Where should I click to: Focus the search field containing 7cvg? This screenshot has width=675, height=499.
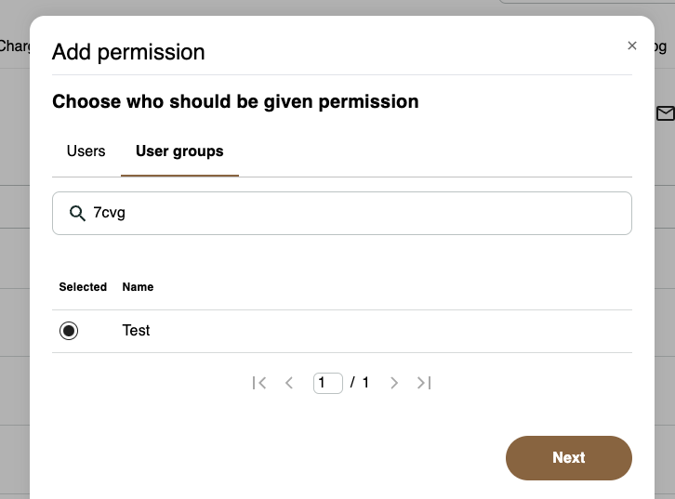coord(353,214)
